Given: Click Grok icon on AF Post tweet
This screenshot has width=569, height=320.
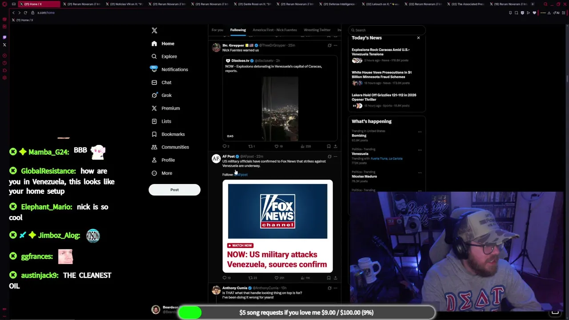Looking at the screenshot, I should pos(329,156).
